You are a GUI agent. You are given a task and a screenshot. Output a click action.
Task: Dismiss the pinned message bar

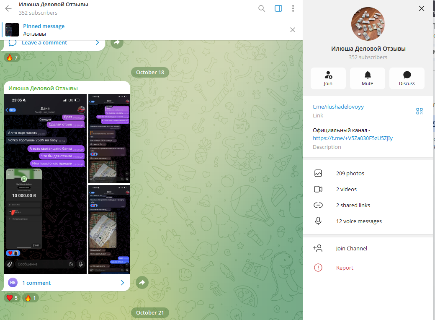[293, 30]
